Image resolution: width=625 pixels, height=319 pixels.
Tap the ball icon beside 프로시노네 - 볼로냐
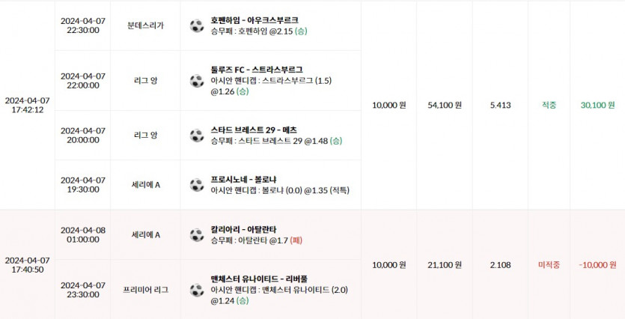point(197,185)
